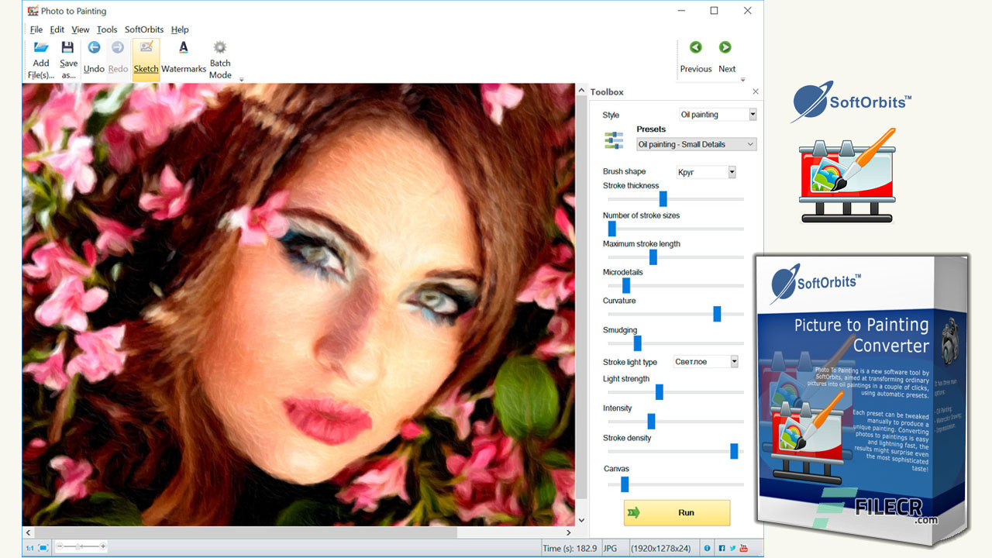Click the Intensity slider handle

click(x=651, y=422)
